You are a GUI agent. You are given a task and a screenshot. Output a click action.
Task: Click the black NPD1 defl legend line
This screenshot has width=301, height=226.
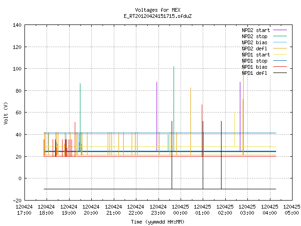[280, 73]
